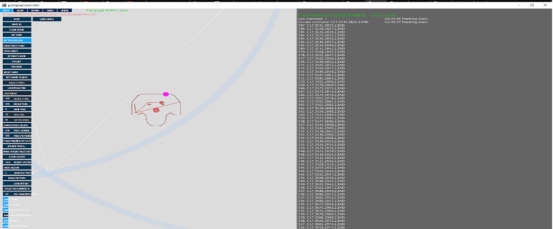Click the SELECT FRAME button
553x229 pixels.
[x=17, y=82]
